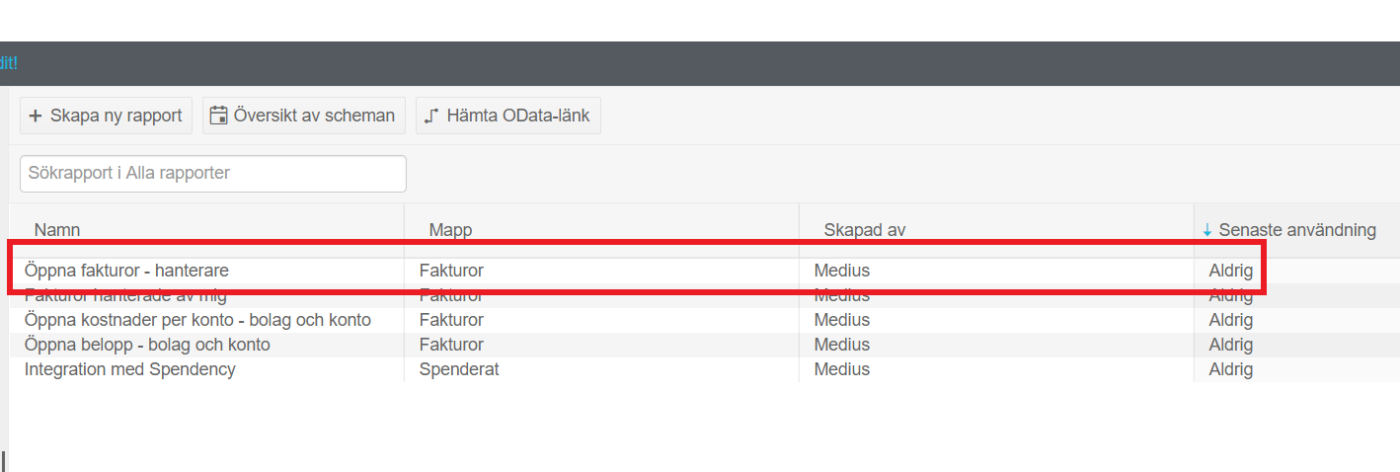Click the link icon on Hämta OData-länk
1400x472 pixels.
(x=431, y=116)
